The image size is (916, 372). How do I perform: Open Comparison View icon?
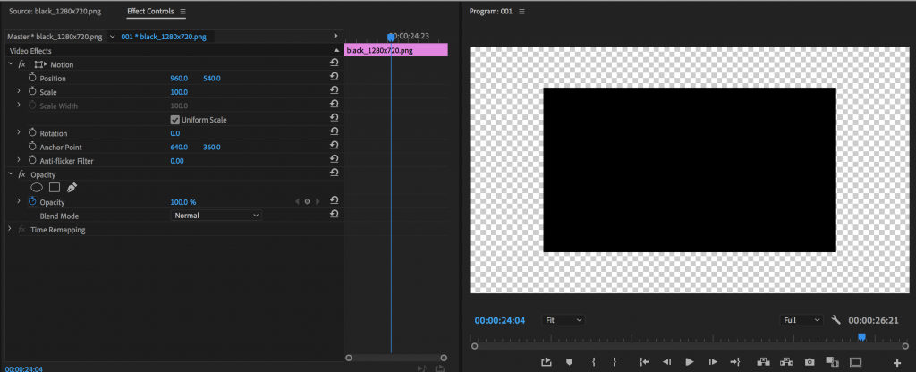click(x=832, y=362)
